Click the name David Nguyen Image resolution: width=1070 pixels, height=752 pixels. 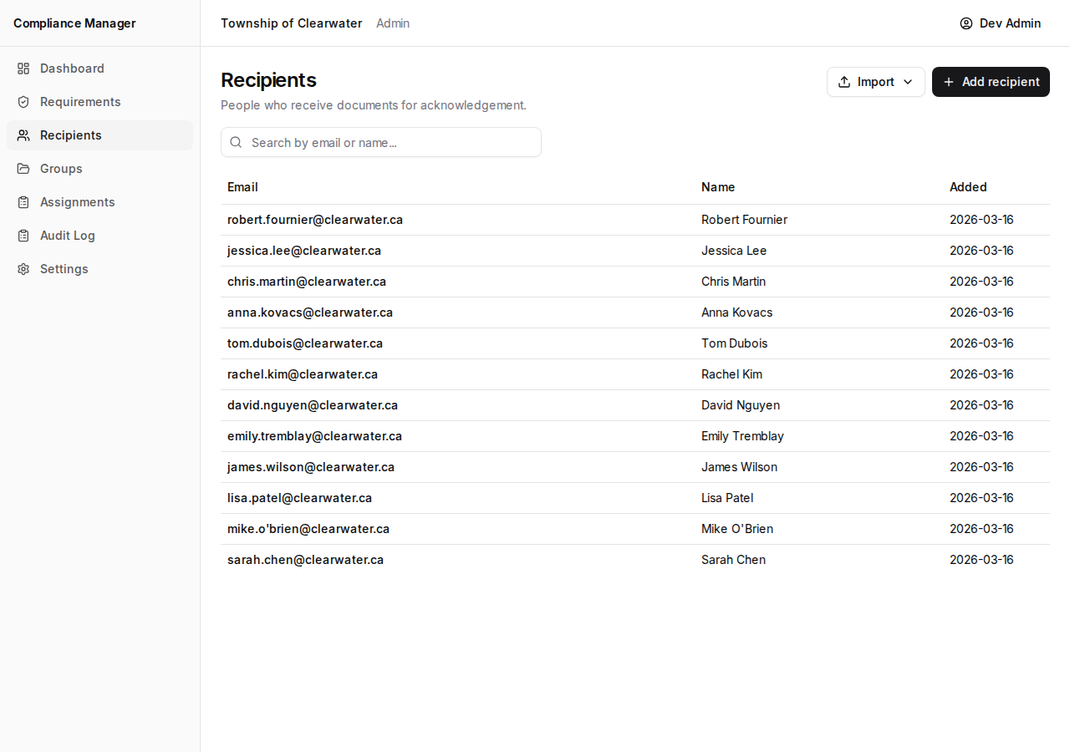coord(741,405)
